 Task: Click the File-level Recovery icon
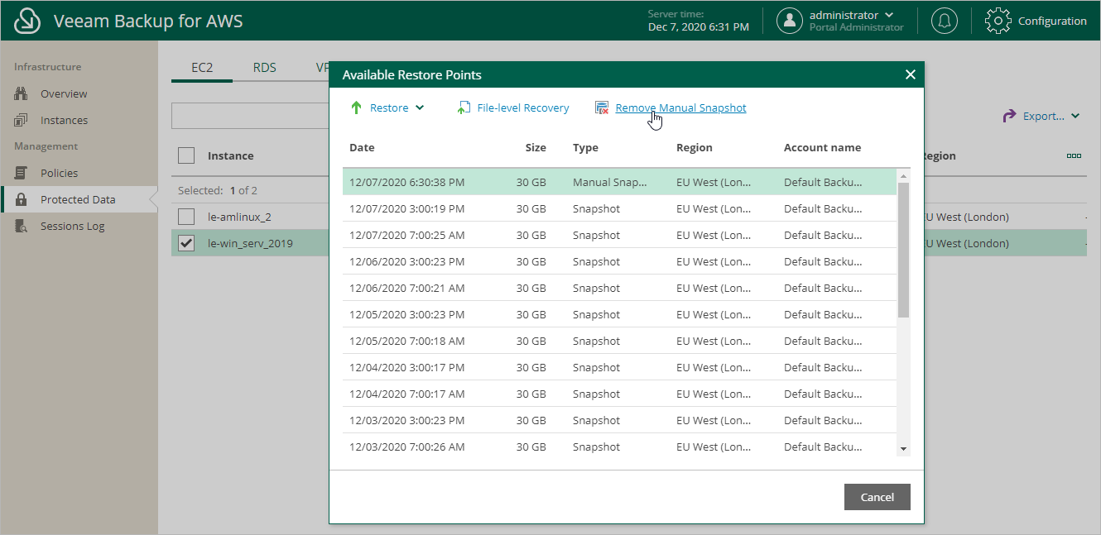tap(464, 107)
